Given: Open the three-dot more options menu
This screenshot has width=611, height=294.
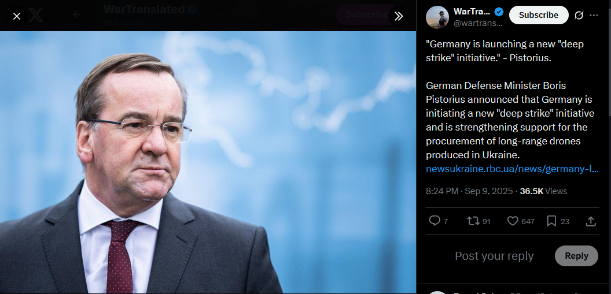Looking at the screenshot, I should pyautogui.click(x=594, y=15).
